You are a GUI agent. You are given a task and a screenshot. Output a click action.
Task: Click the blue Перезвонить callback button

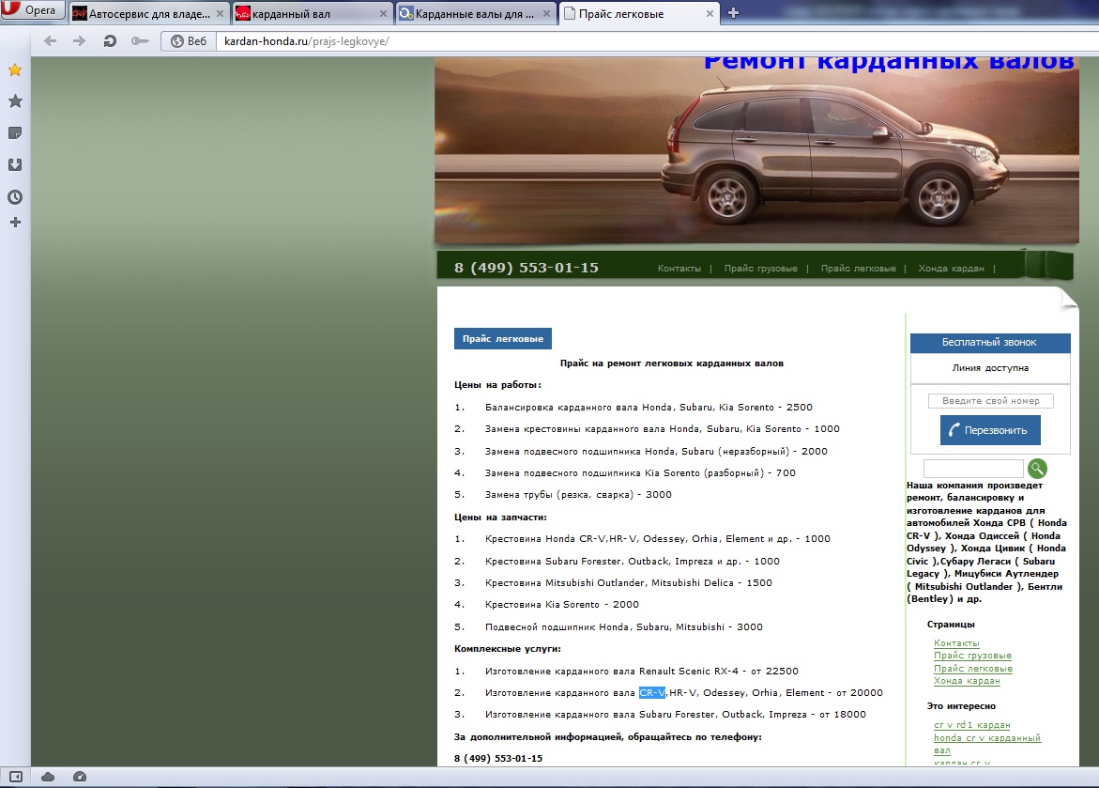pos(990,430)
